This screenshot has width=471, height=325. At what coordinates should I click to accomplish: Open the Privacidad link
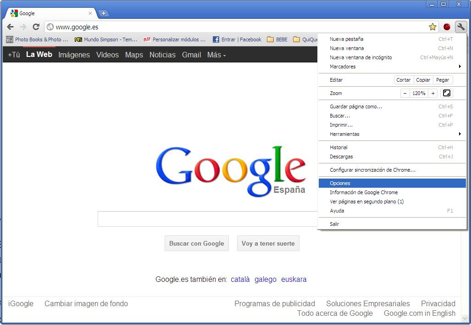coord(438,303)
